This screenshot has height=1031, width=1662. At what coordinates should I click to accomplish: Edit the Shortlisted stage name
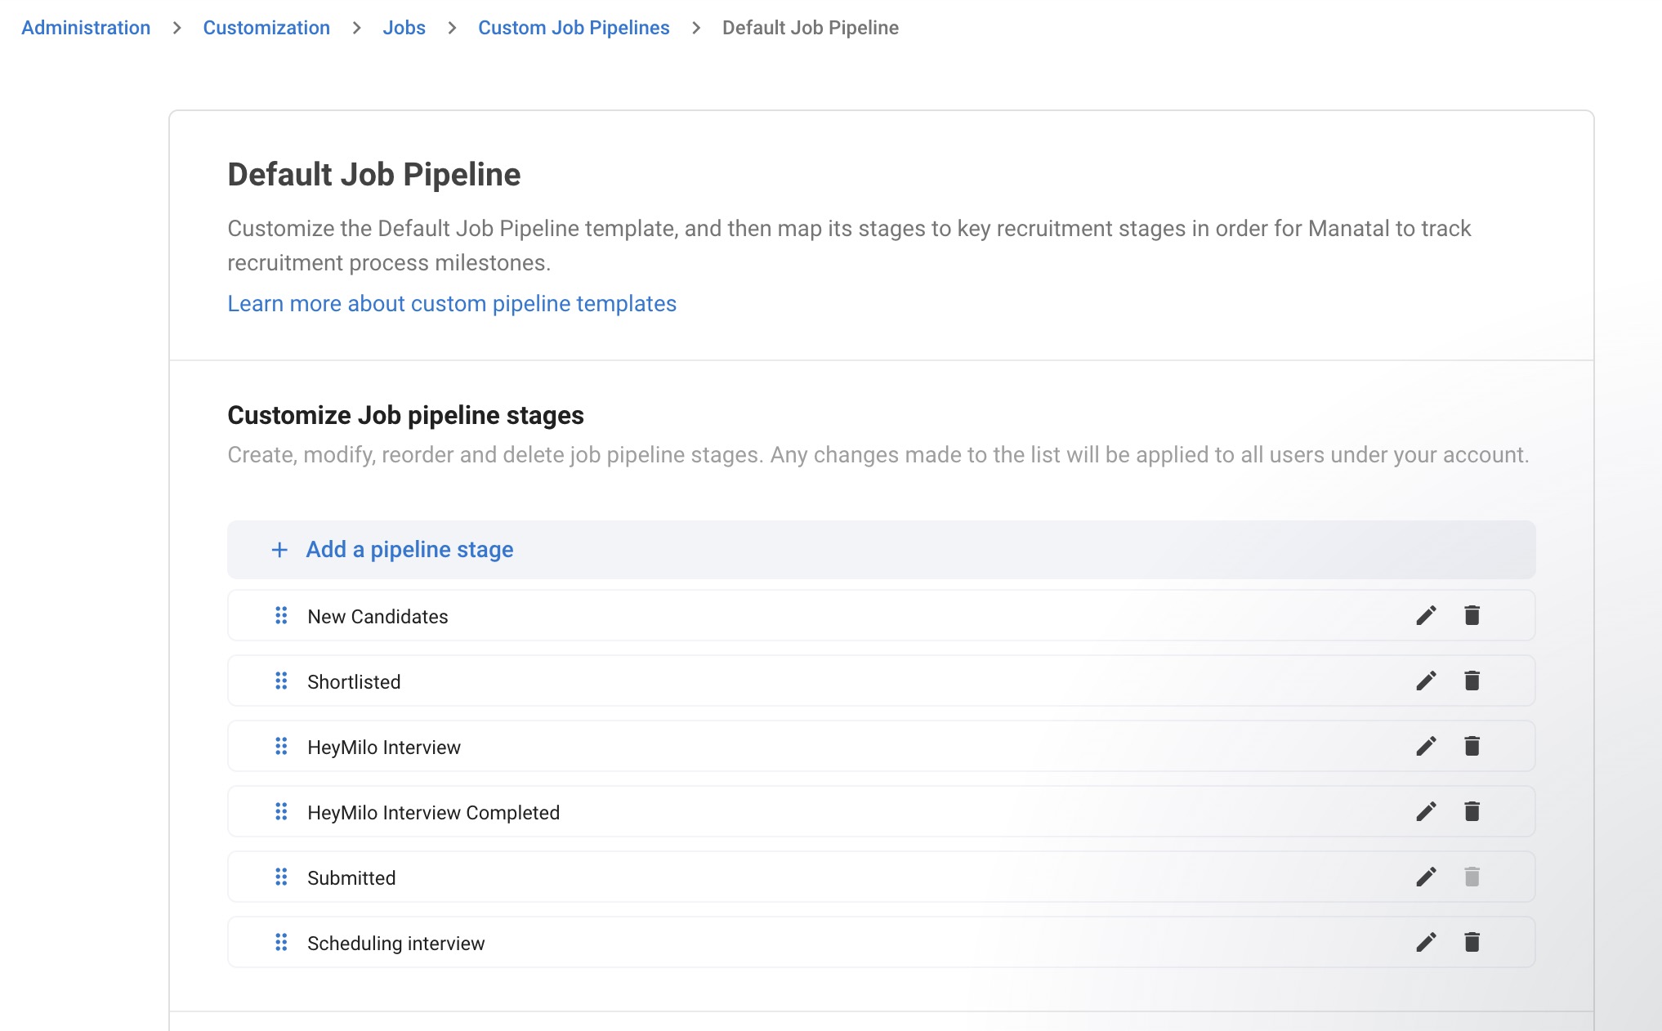pos(1426,681)
